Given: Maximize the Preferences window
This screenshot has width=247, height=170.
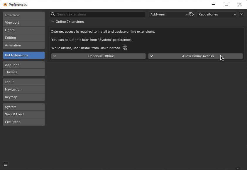Looking at the screenshot, I should [x=226, y=4].
